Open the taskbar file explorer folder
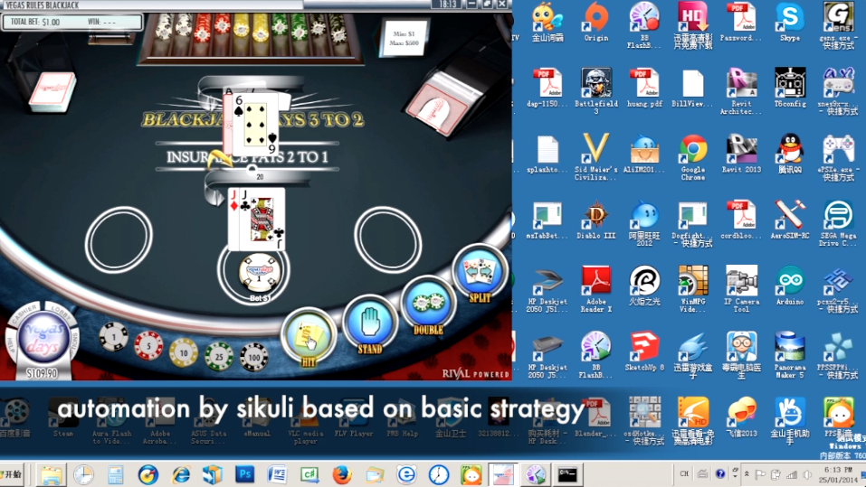The image size is (866, 487). coord(51,474)
